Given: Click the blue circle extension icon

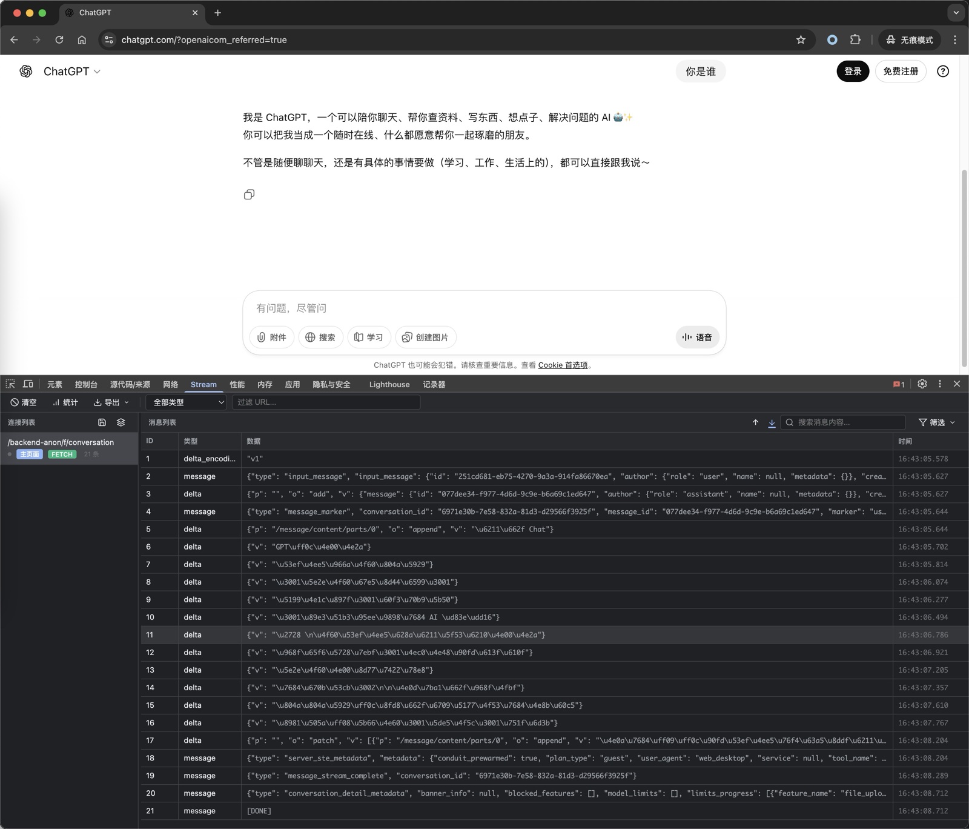Looking at the screenshot, I should click(832, 40).
